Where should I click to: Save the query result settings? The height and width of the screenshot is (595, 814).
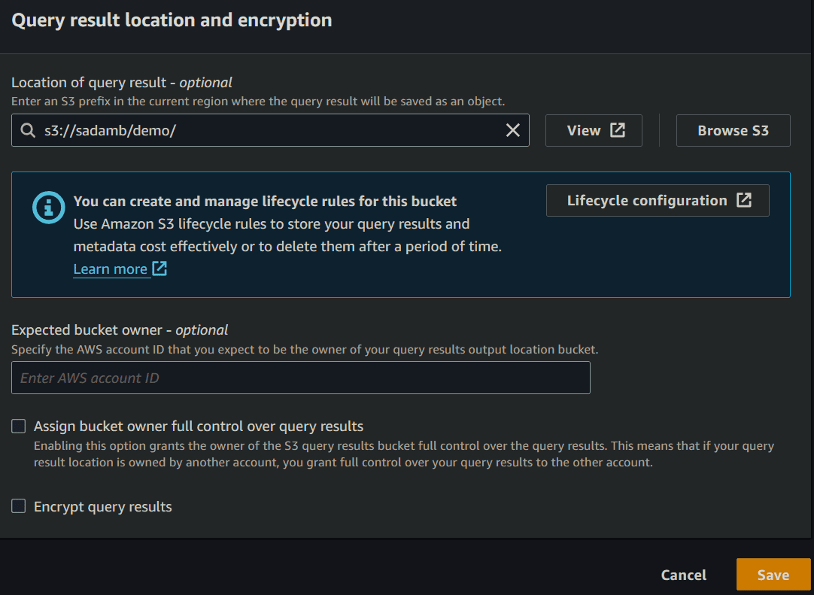click(773, 575)
